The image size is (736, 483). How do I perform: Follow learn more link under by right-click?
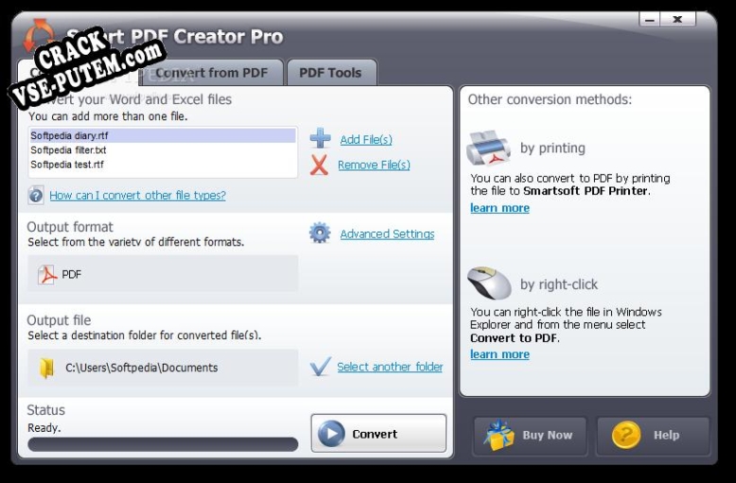tap(499, 354)
